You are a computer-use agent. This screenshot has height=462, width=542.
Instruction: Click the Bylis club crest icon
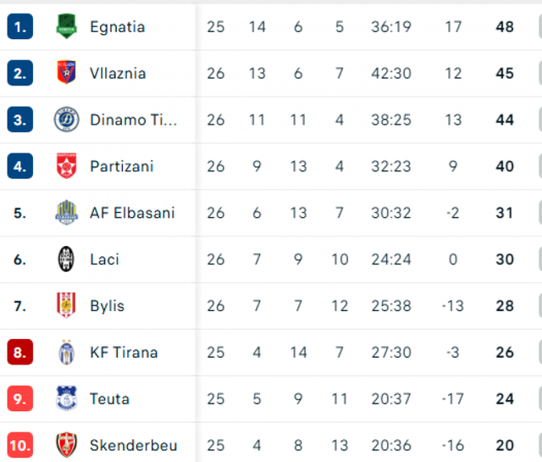tap(66, 306)
